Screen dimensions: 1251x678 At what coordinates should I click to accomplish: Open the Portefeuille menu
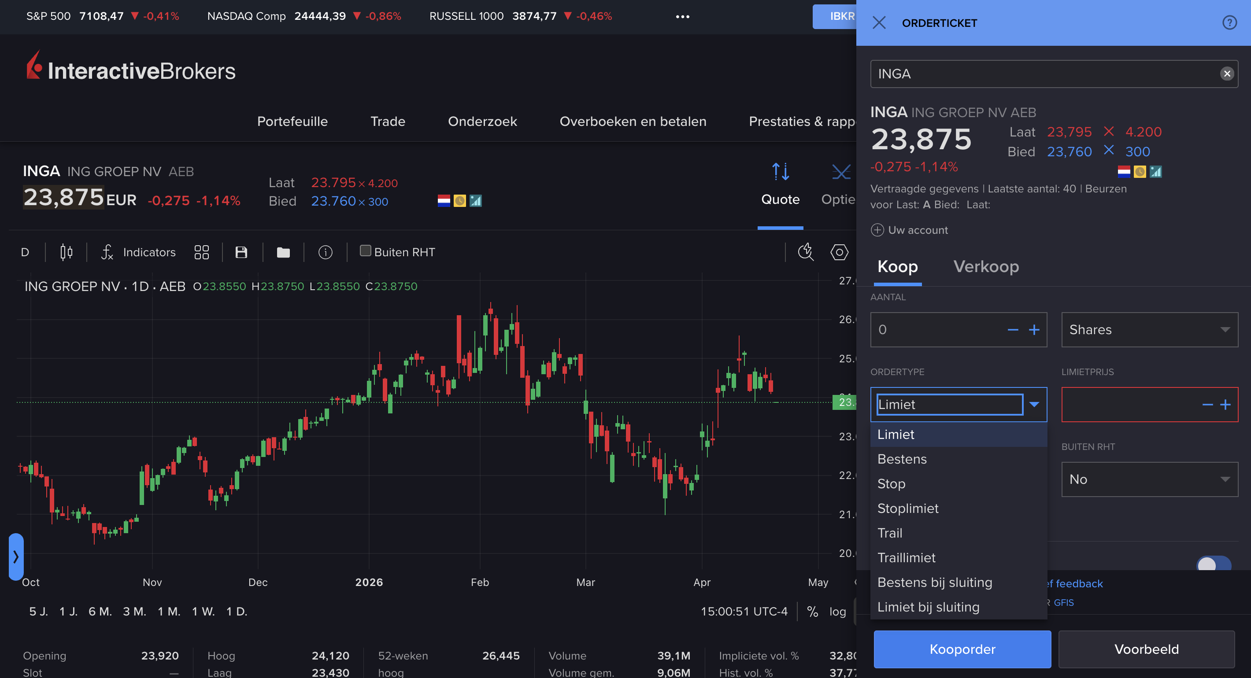[x=292, y=122]
